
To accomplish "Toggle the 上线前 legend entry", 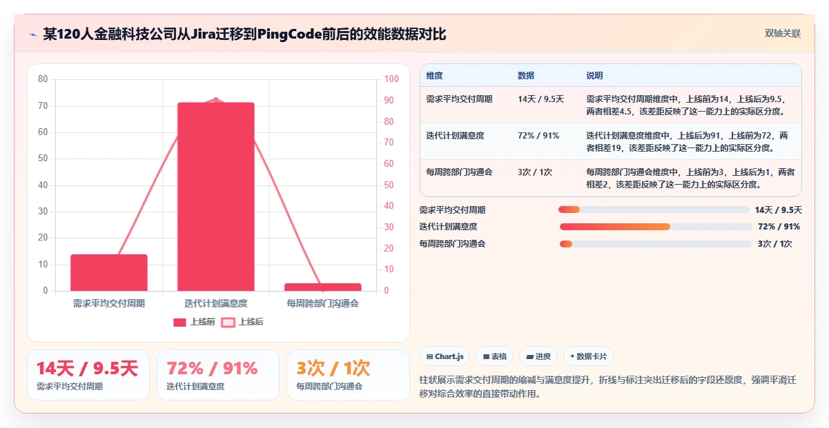I will coord(194,322).
